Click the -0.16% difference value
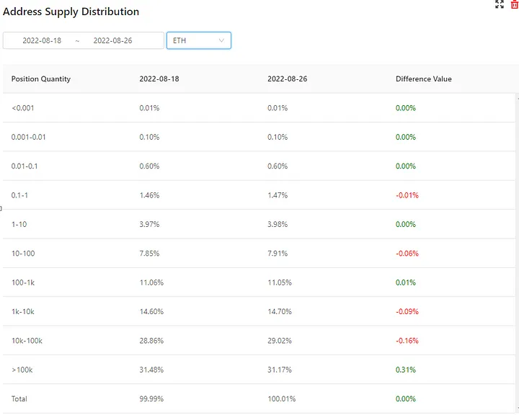 pyautogui.click(x=407, y=340)
